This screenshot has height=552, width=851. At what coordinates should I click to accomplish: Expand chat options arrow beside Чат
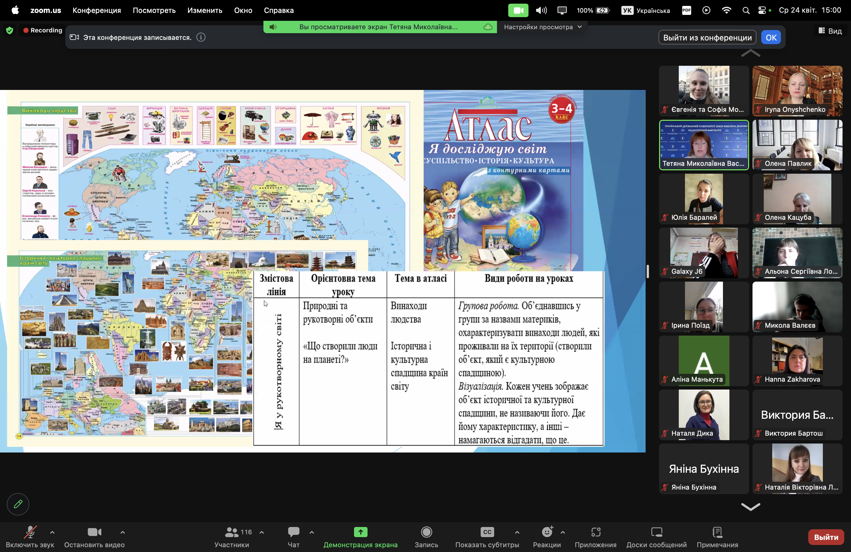point(312,532)
